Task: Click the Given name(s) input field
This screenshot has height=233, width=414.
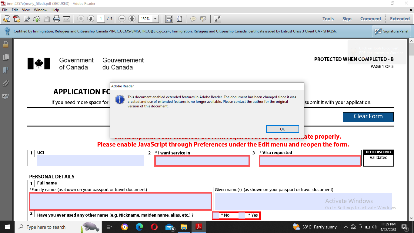Action: click(303, 201)
